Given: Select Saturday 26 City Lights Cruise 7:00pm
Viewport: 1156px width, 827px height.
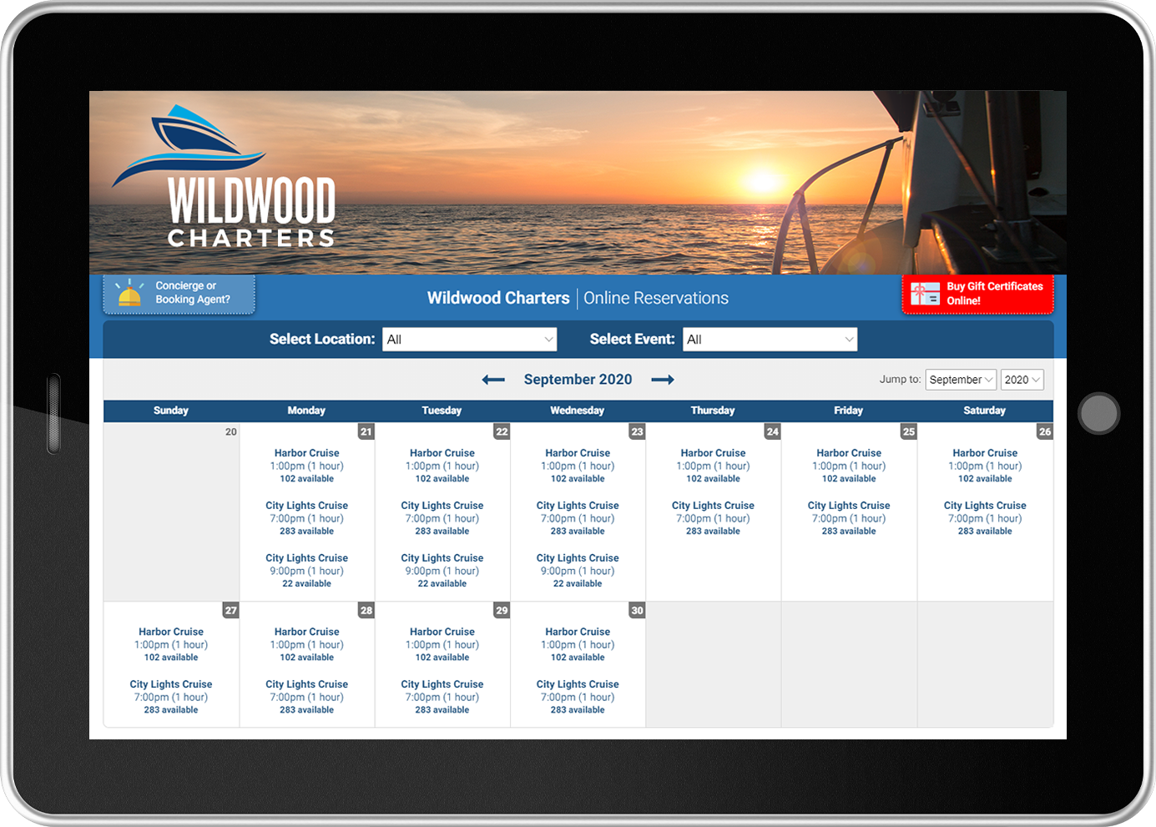Looking at the screenshot, I should (x=985, y=518).
